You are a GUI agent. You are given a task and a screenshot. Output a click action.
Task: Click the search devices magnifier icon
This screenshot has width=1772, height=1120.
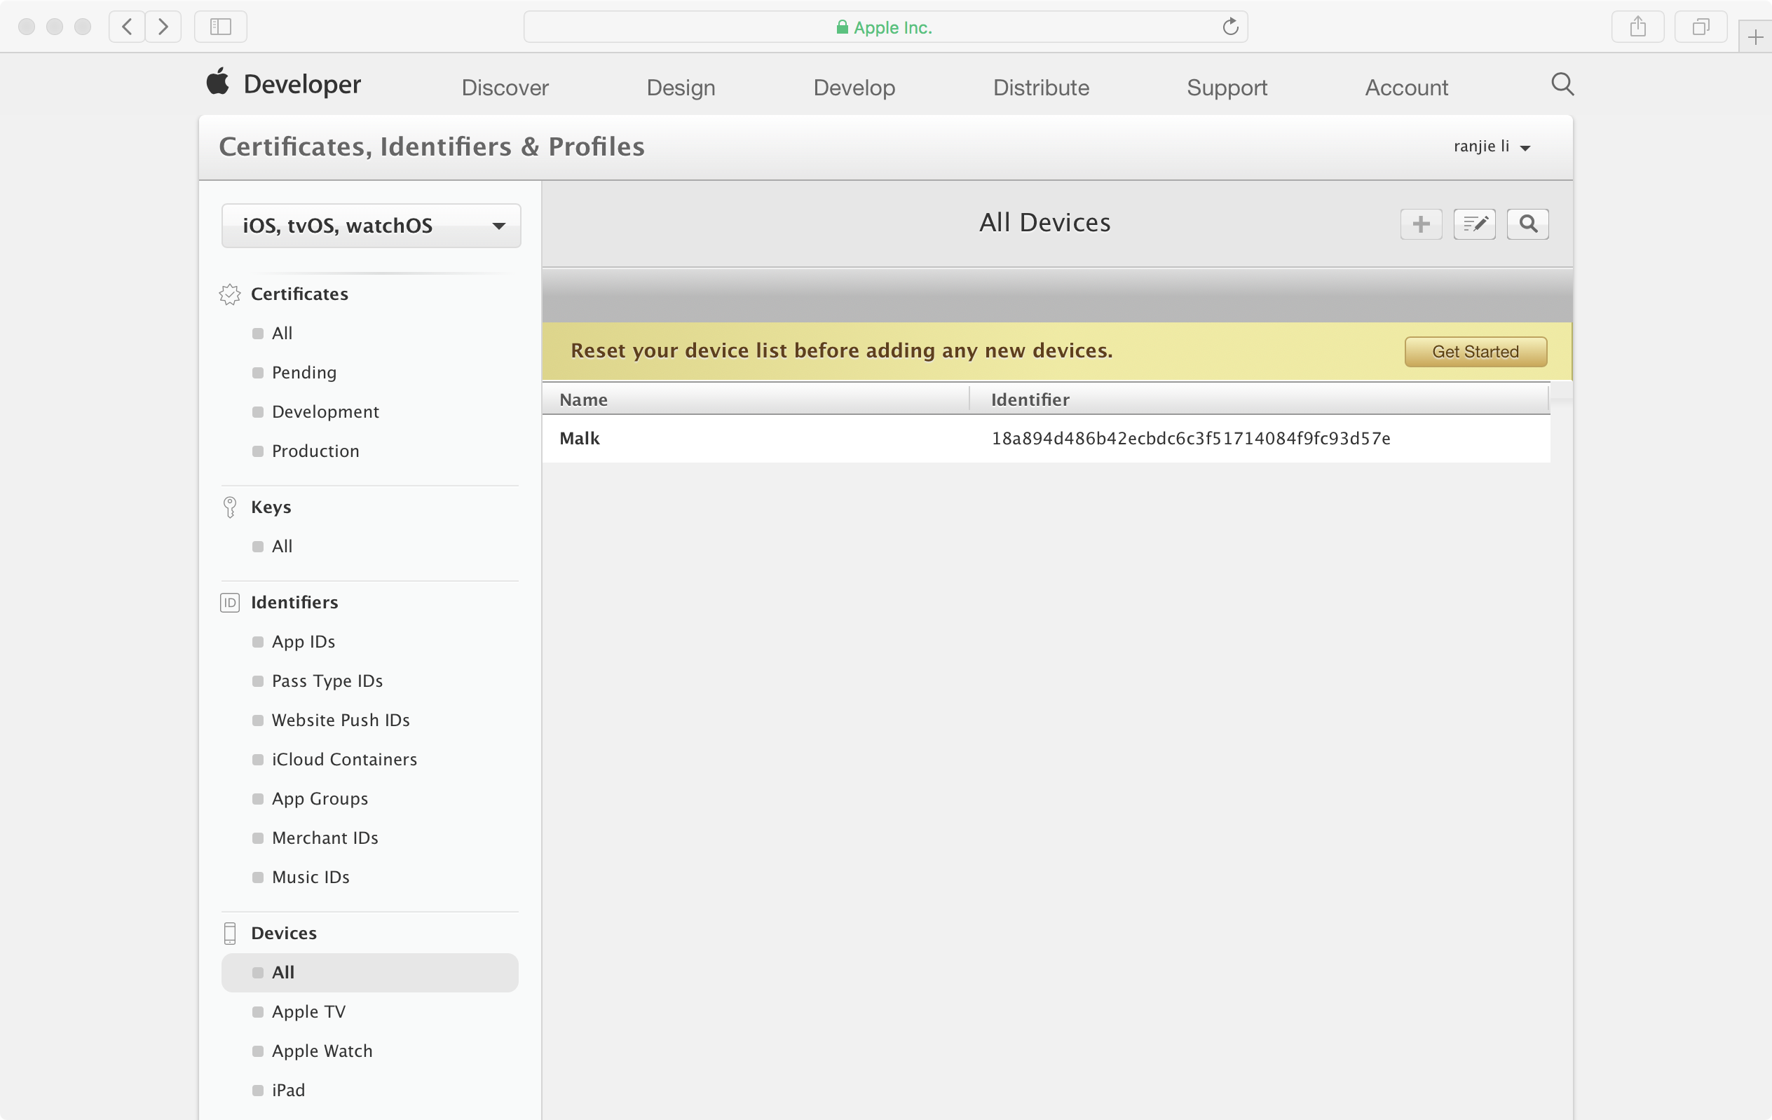(x=1527, y=224)
